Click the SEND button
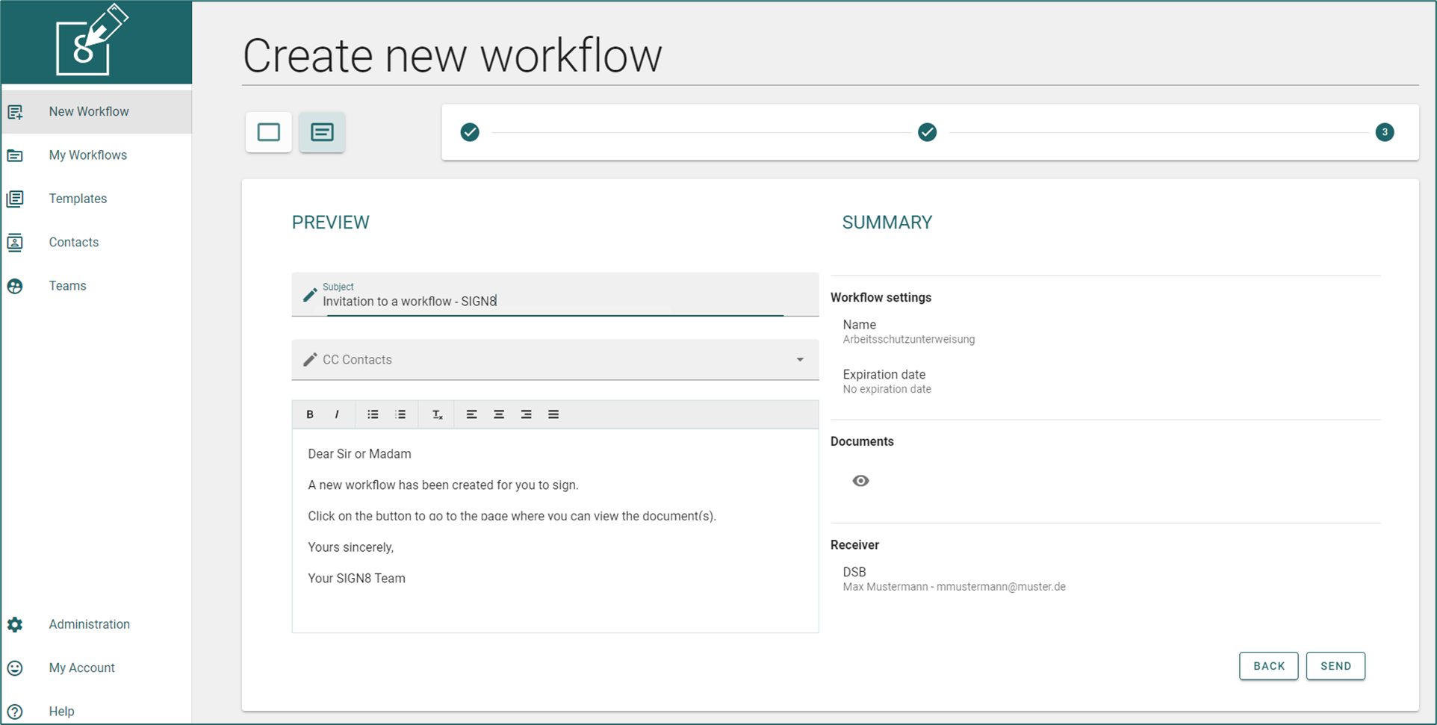Image resolution: width=1437 pixels, height=725 pixels. tap(1335, 666)
